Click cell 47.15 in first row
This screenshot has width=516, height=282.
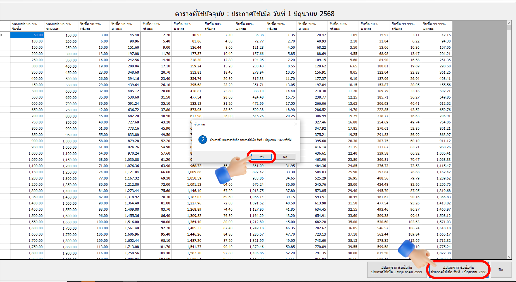tap(437, 35)
